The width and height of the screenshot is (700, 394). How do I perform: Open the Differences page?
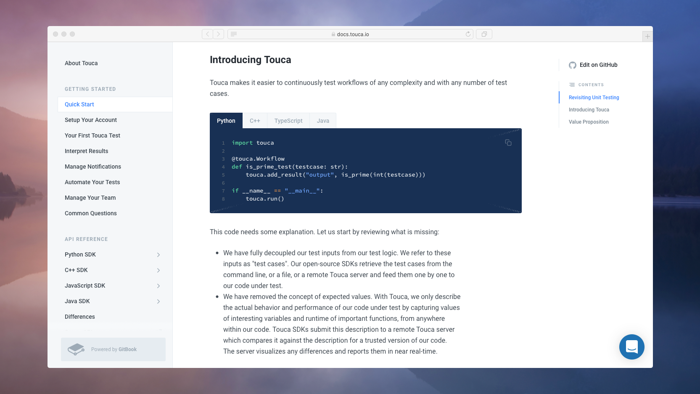click(80, 317)
